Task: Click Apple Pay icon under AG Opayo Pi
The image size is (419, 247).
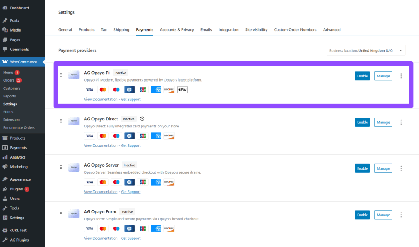Action: [x=182, y=89]
